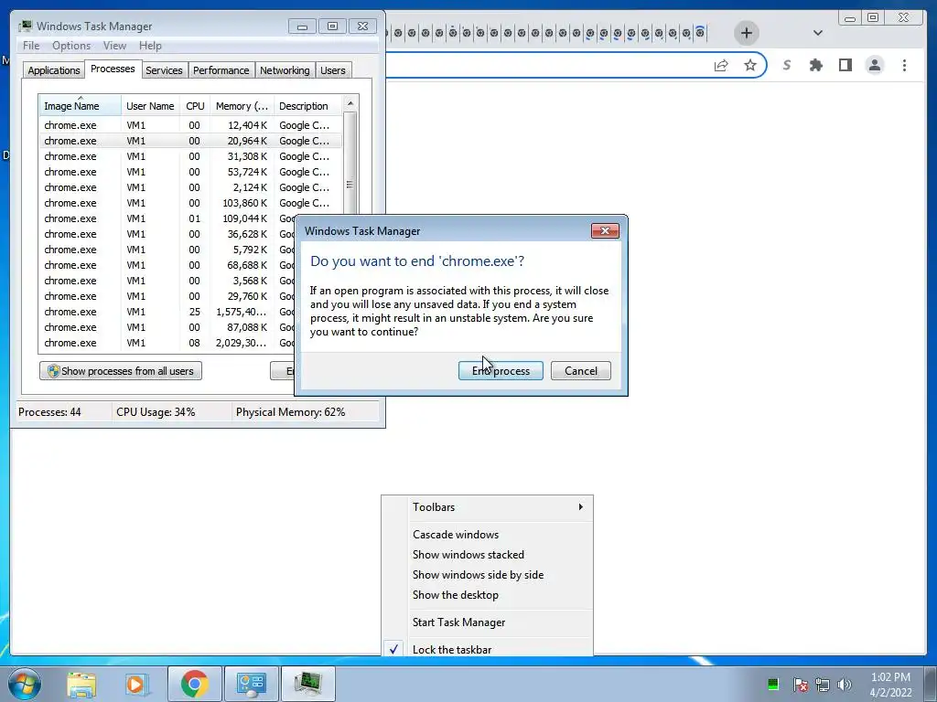Image resolution: width=937 pixels, height=702 pixels.
Task: Click green Task Manager tray icon
Action: click(x=772, y=684)
